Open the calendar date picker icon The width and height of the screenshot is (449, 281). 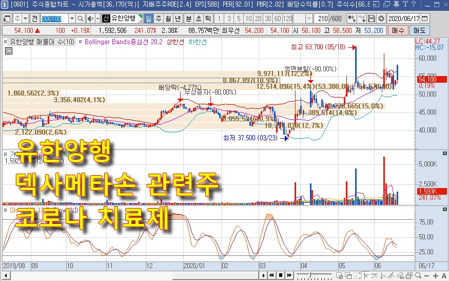click(425, 18)
